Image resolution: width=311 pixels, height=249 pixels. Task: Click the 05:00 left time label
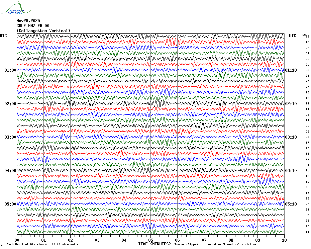[x=10, y=204]
